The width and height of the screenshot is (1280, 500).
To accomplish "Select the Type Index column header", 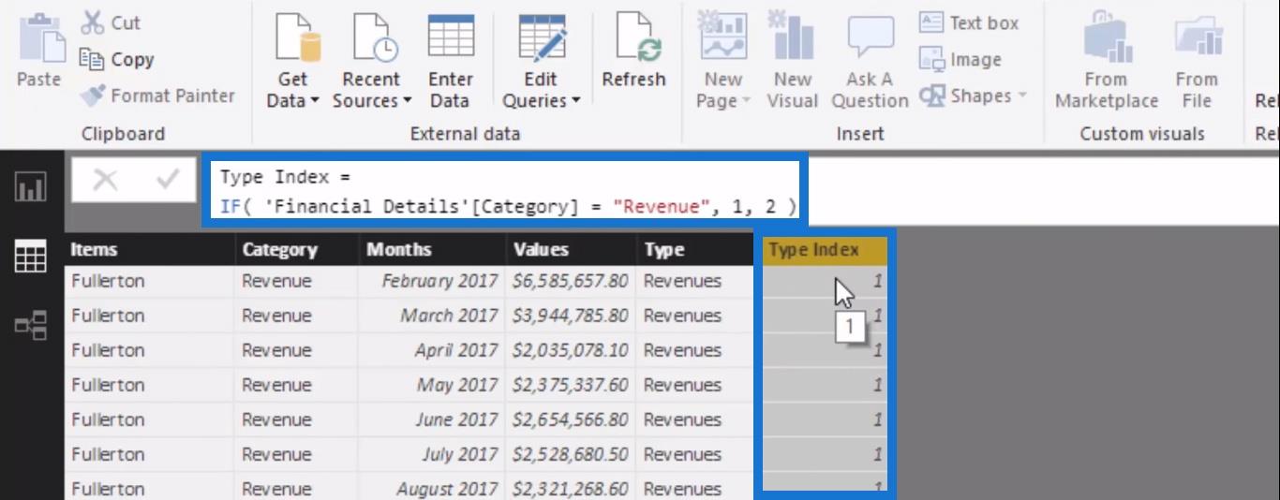I will point(825,249).
